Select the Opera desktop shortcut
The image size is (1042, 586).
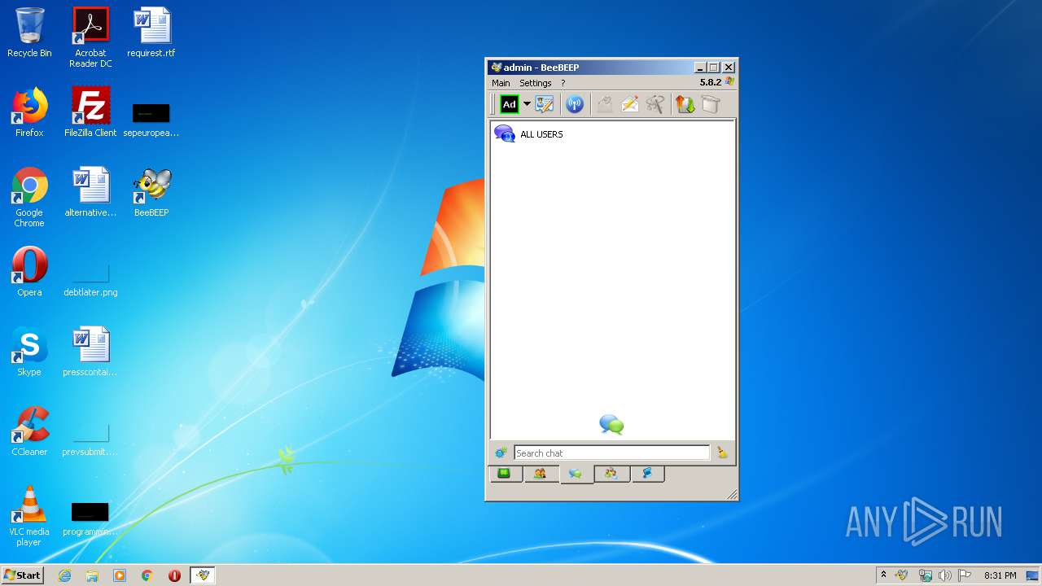[29, 272]
